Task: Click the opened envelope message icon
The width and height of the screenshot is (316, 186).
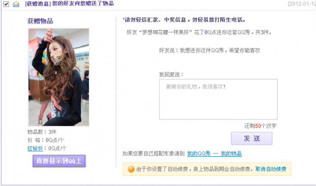Action: point(16,4)
